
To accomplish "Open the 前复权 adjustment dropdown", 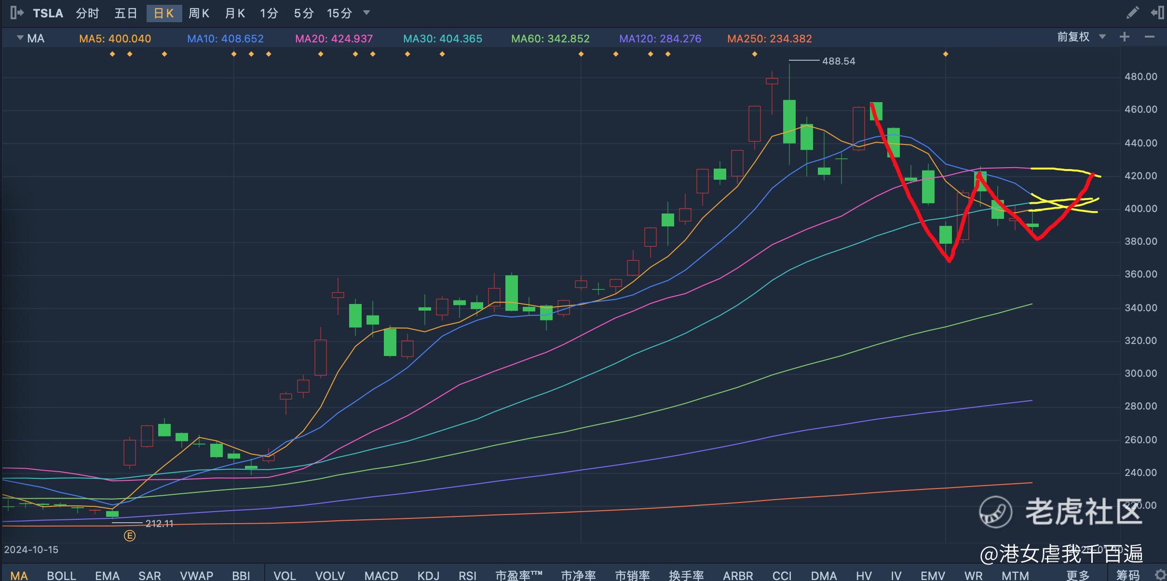I will 1081,37.
